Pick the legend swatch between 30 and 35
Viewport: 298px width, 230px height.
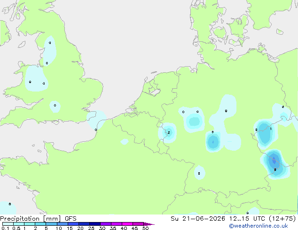[106, 224]
